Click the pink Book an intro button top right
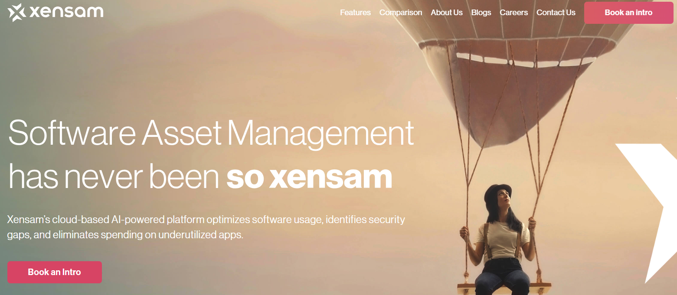The height and width of the screenshot is (295, 677). pyautogui.click(x=628, y=13)
